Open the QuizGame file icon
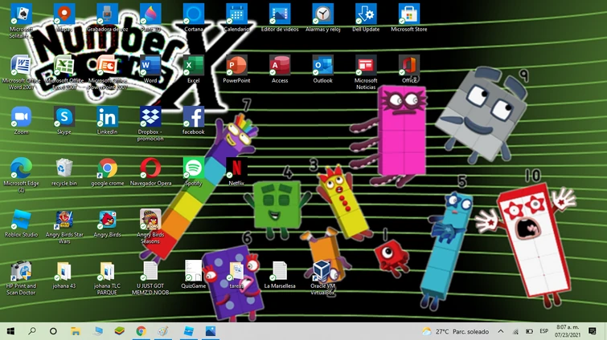The image size is (607, 340). pyautogui.click(x=193, y=271)
